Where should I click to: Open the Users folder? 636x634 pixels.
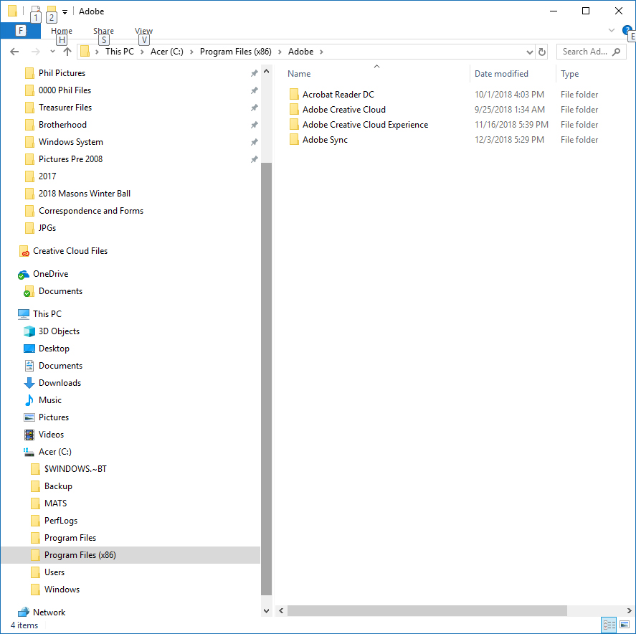click(x=54, y=572)
